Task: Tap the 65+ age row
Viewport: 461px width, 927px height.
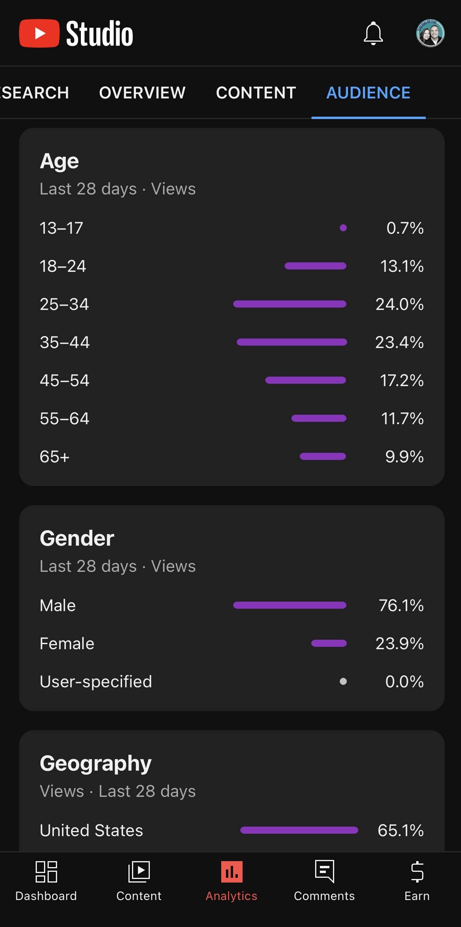Action: click(x=231, y=456)
